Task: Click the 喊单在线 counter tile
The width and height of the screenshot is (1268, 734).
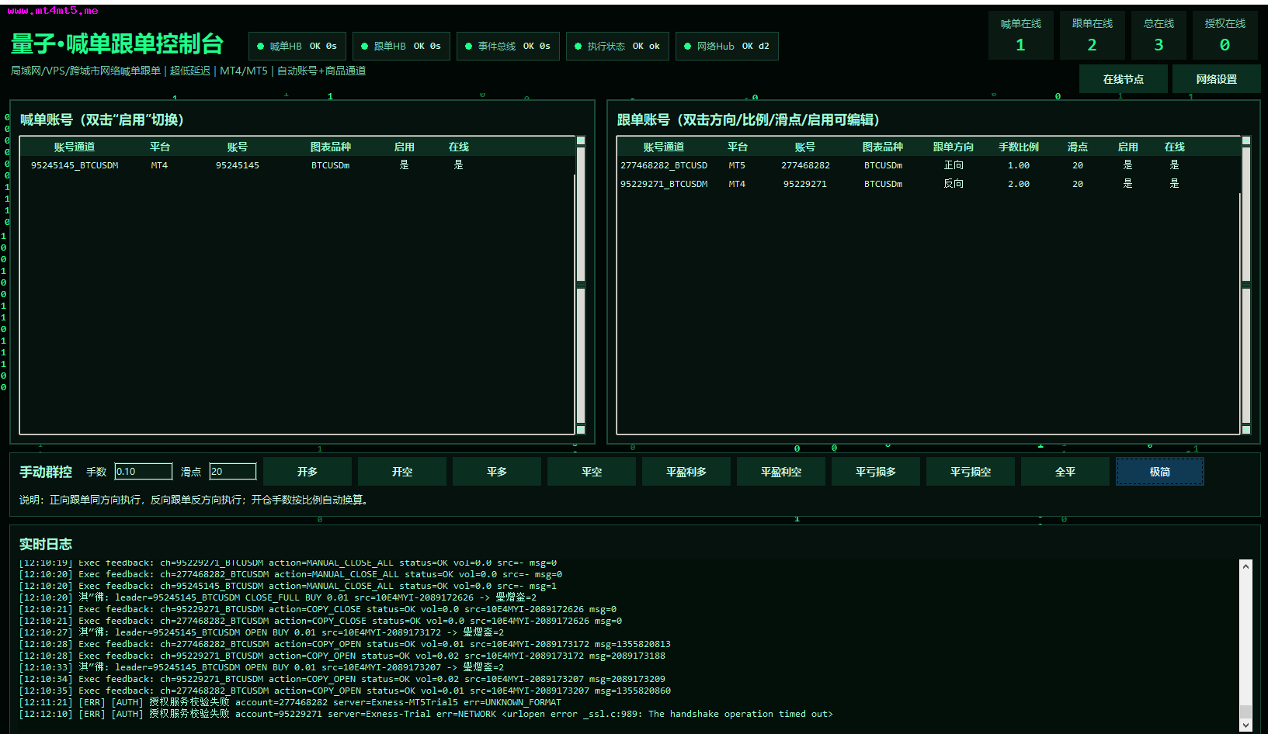Action: tap(1020, 36)
